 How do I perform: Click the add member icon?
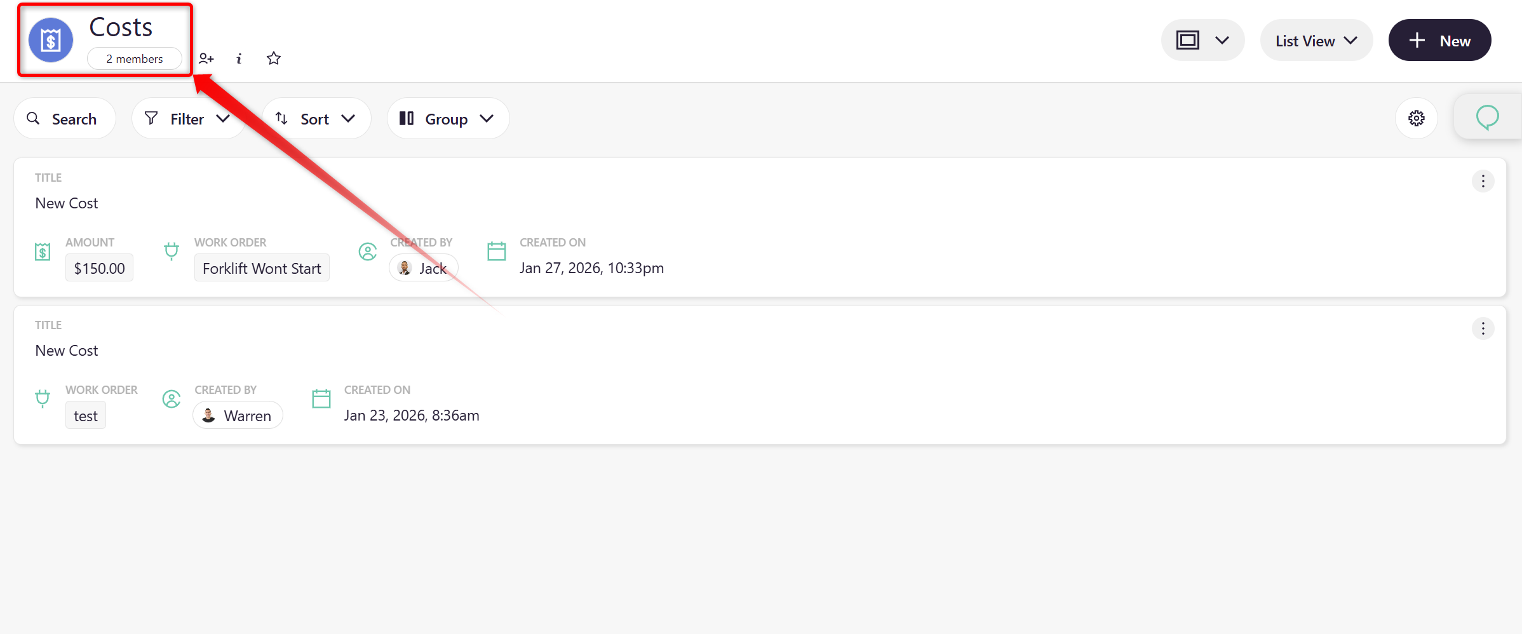pos(206,59)
